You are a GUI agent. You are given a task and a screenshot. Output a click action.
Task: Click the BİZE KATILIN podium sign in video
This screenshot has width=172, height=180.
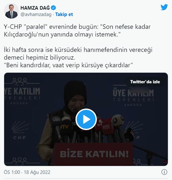pyautogui.click(x=94, y=154)
